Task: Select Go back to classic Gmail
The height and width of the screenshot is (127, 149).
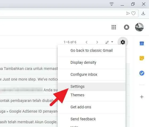Action: coord(92,50)
